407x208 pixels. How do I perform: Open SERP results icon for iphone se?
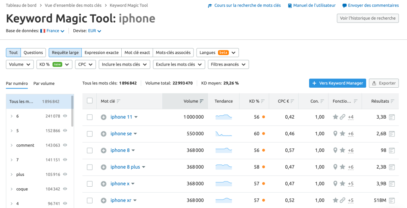392,134
